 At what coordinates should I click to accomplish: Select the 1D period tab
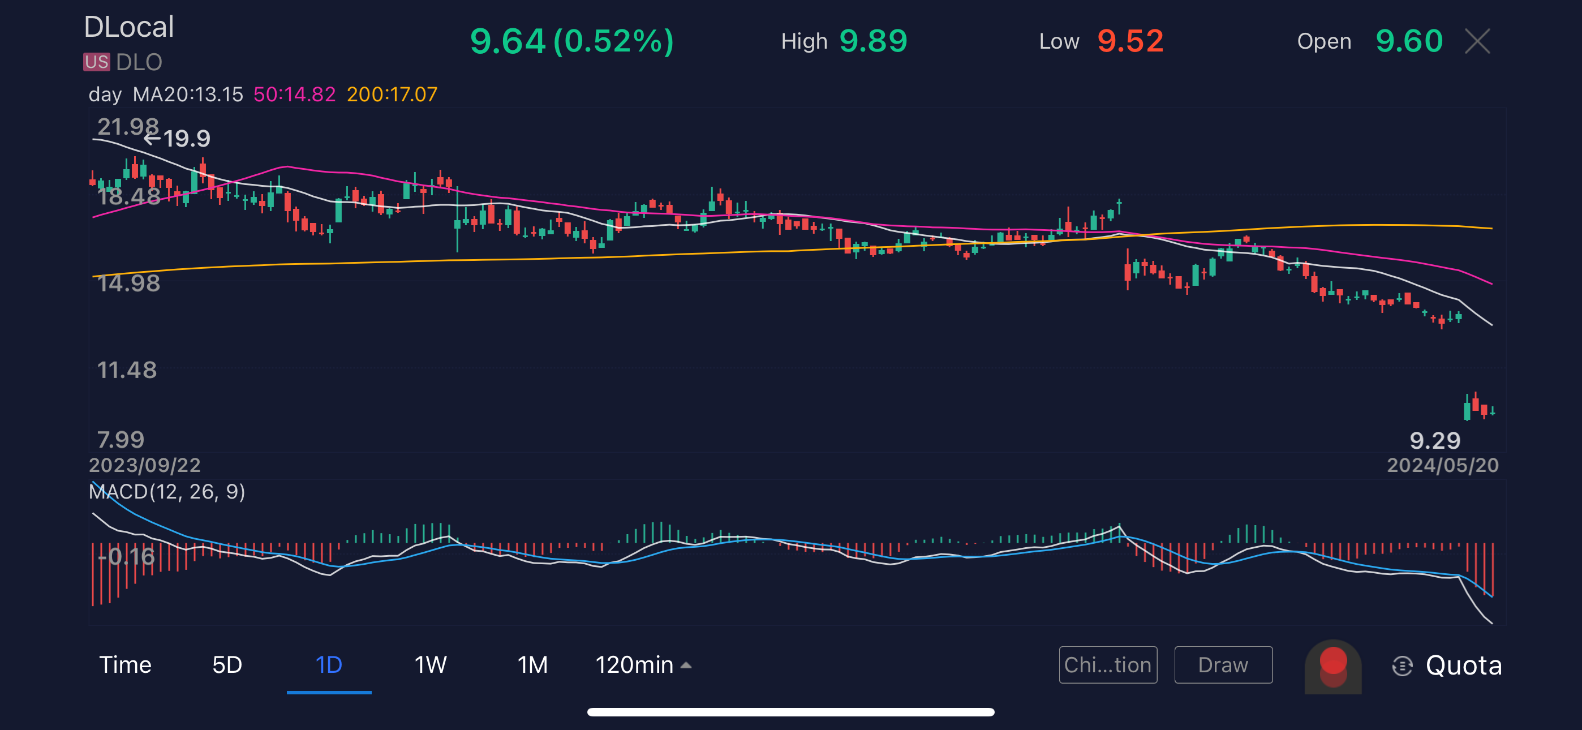click(329, 665)
